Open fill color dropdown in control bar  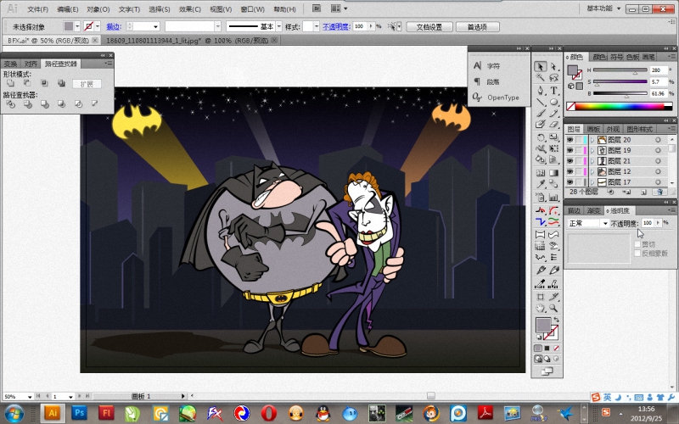tap(77, 26)
